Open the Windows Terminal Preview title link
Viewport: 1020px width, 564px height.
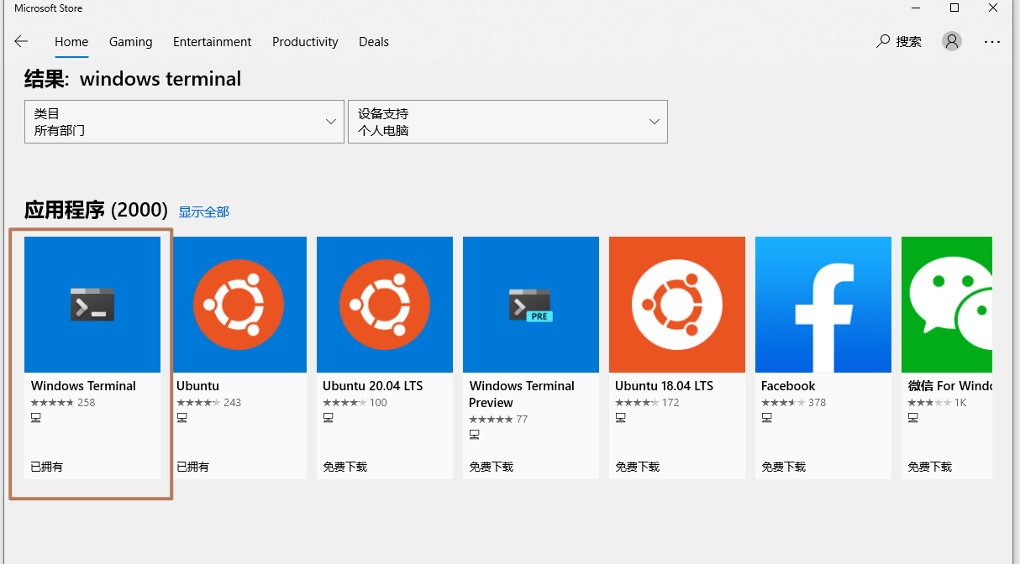(522, 394)
